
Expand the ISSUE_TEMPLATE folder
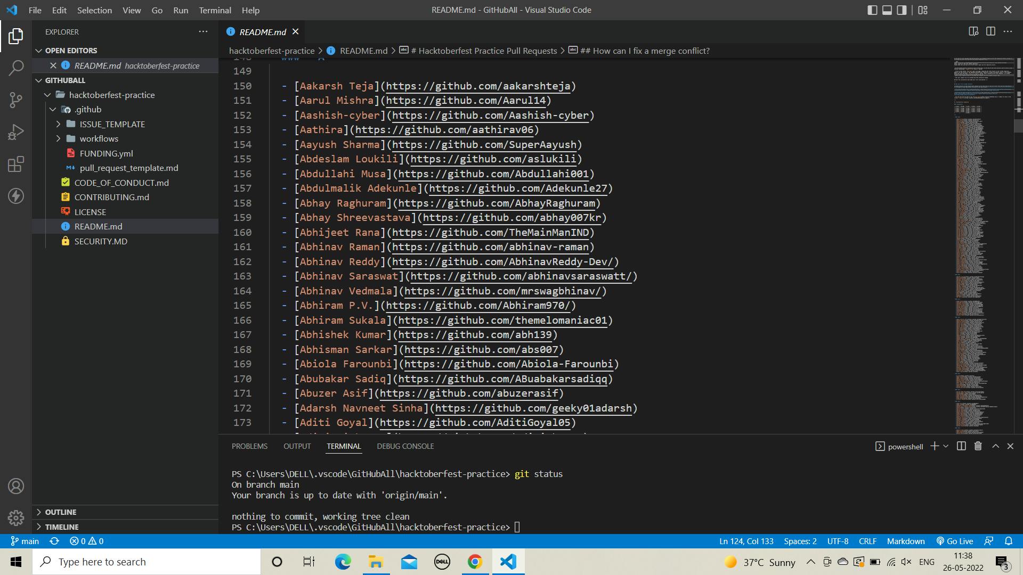125,124
